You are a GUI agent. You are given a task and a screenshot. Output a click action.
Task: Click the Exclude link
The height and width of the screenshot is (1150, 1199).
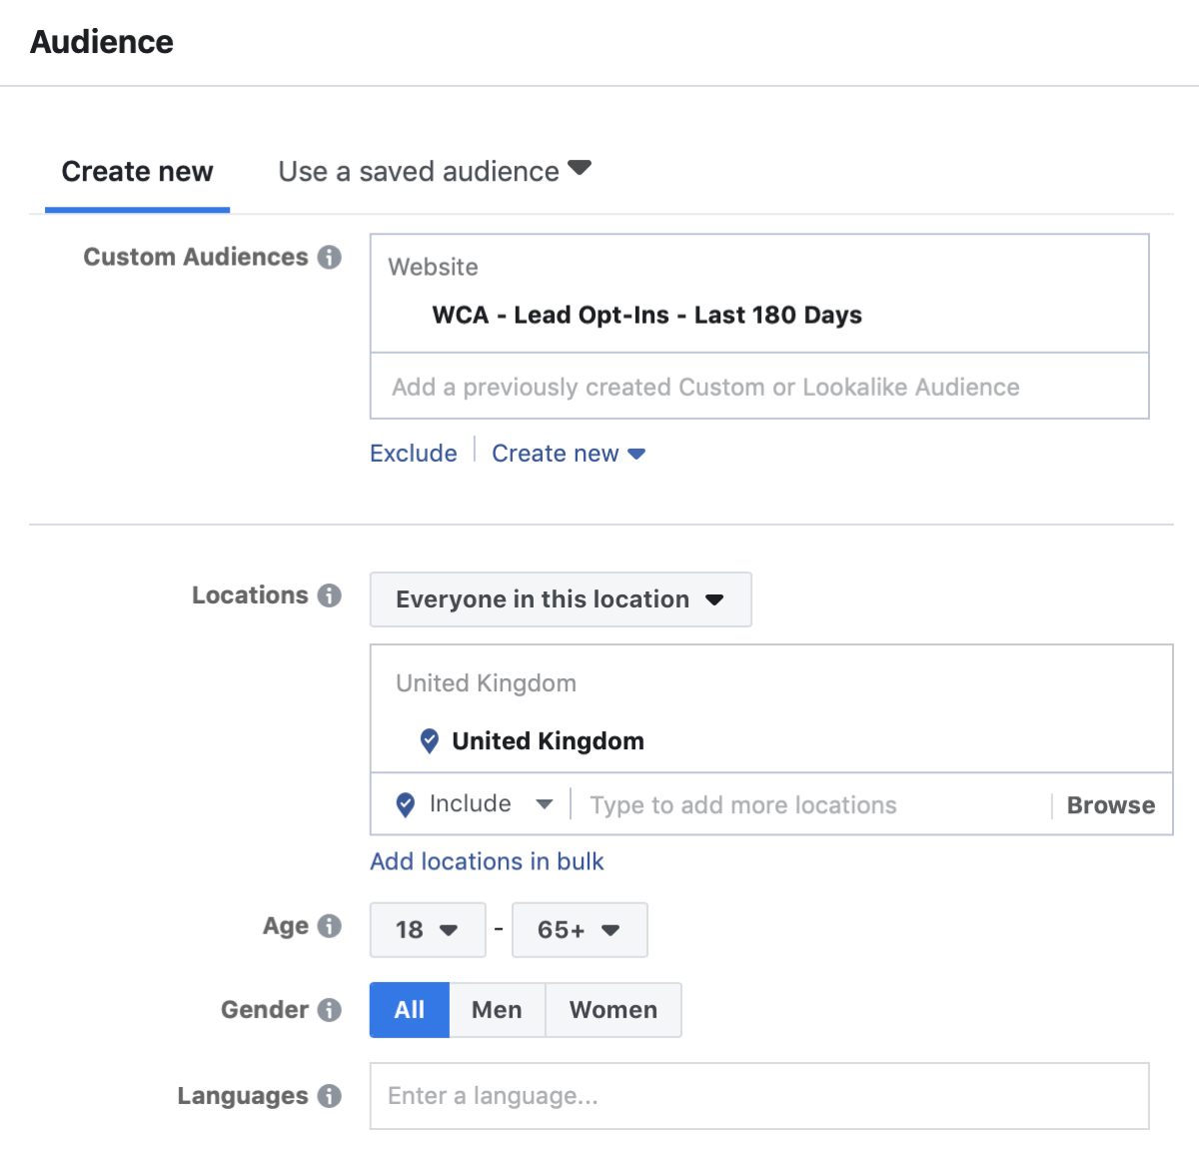[414, 454]
